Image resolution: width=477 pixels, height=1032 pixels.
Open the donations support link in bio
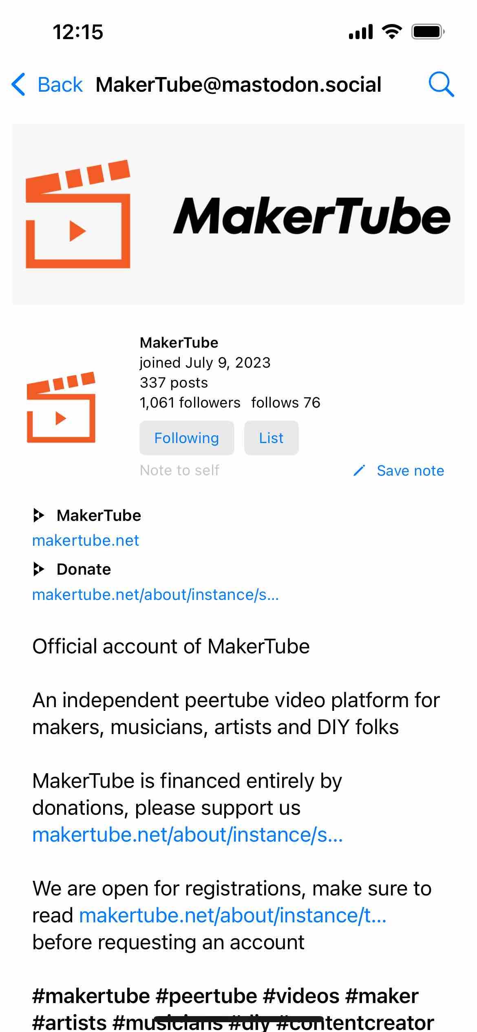tap(188, 835)
